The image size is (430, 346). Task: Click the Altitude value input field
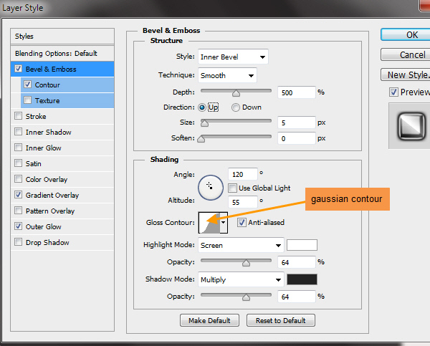(x=242, y=203)
